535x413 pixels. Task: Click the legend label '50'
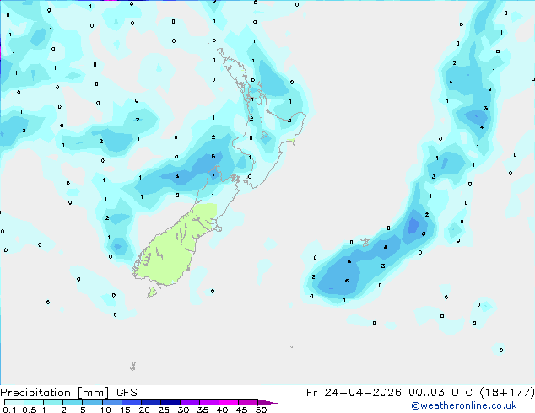click(x=261, y=410)
